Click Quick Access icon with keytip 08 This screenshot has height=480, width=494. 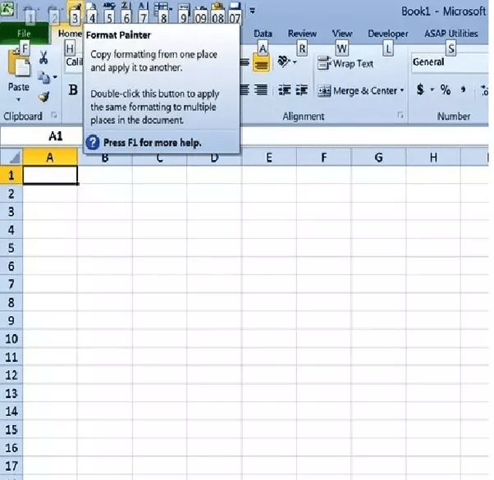click(218, 7)
